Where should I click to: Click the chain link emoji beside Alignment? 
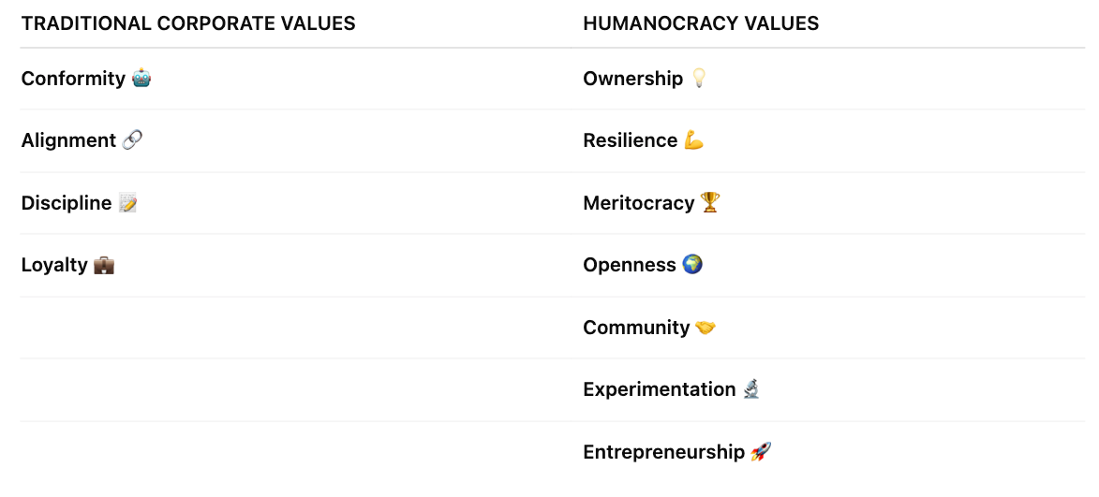[x=132, y=140]
